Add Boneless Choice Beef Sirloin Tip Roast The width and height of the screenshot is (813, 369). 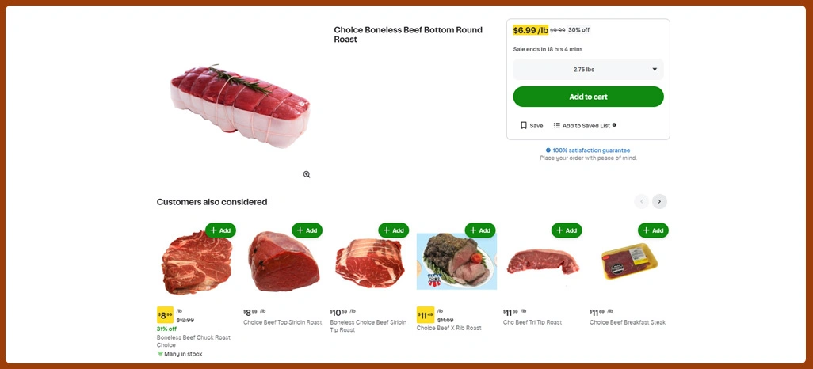394,230
